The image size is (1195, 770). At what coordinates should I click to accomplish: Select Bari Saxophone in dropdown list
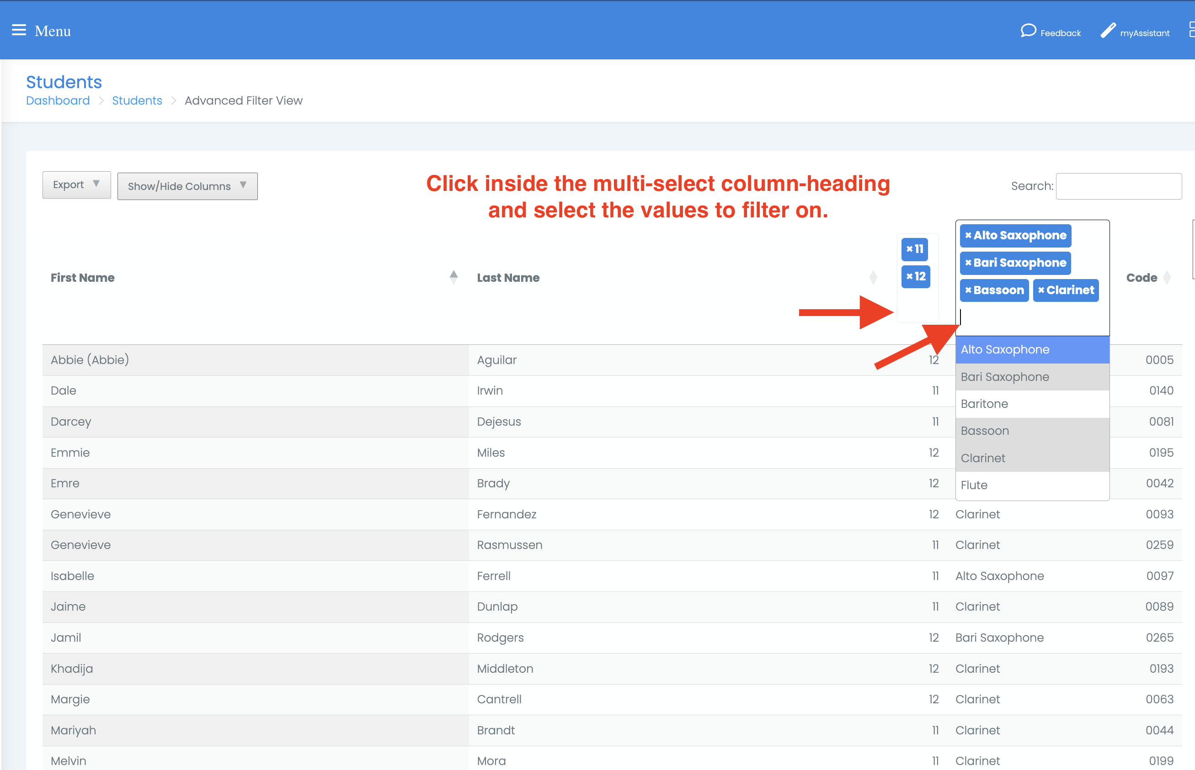tap(1032, 377)
